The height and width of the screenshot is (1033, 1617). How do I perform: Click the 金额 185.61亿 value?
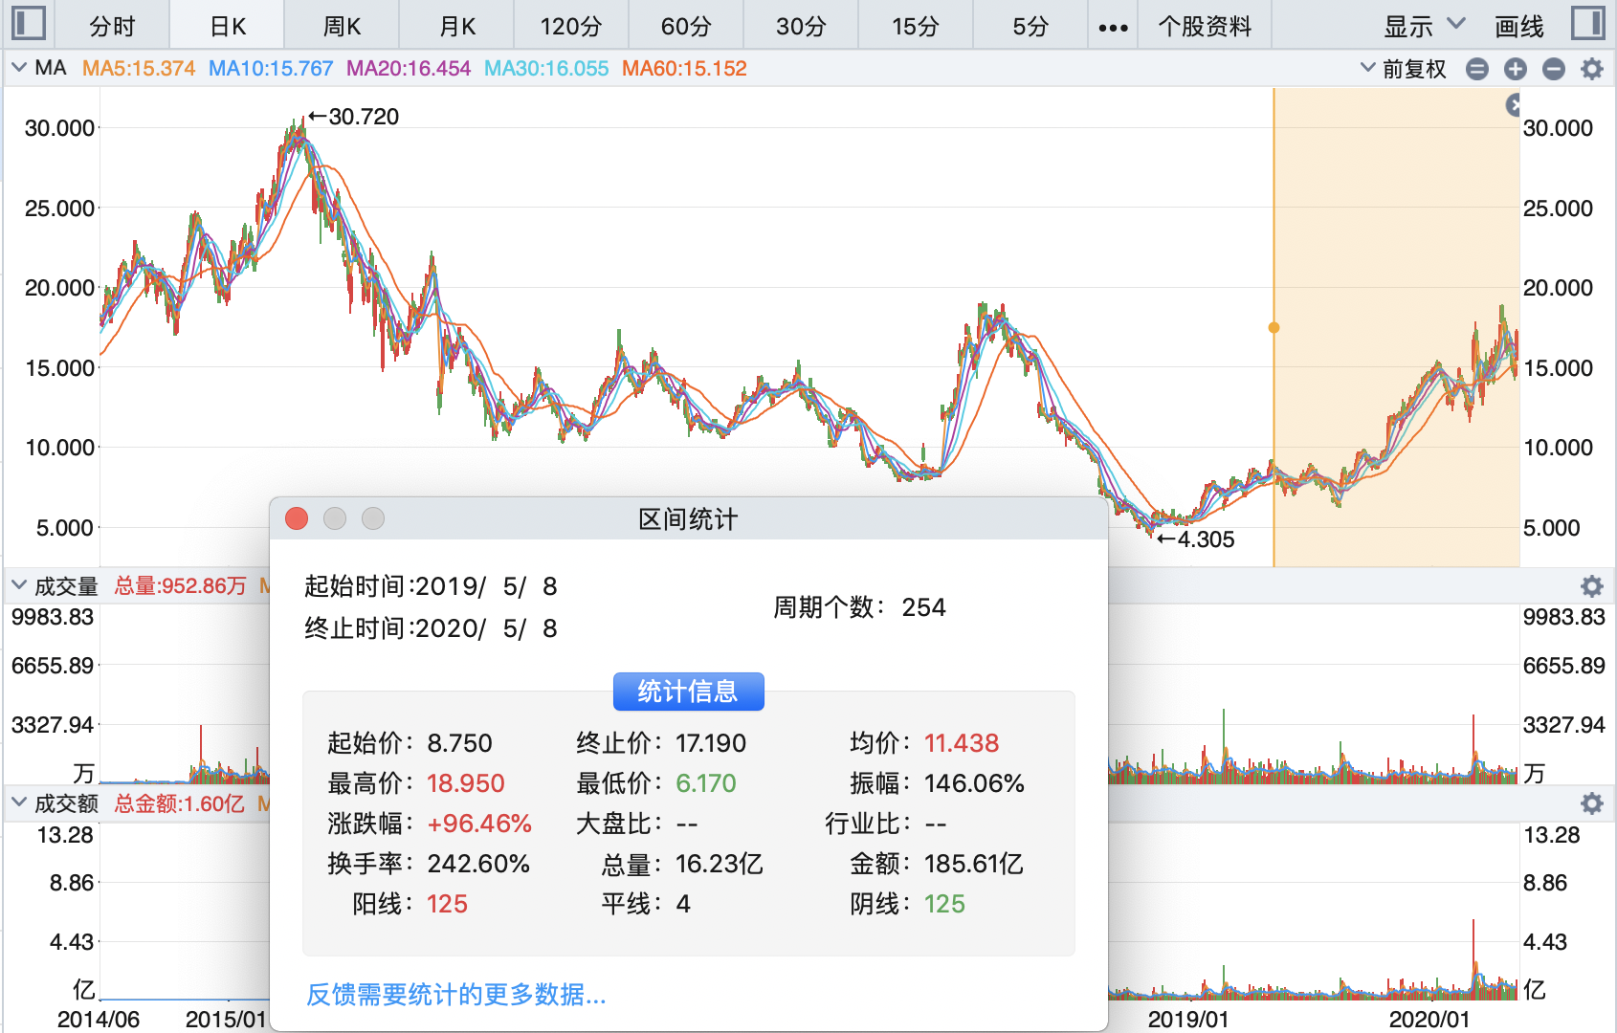974,864
